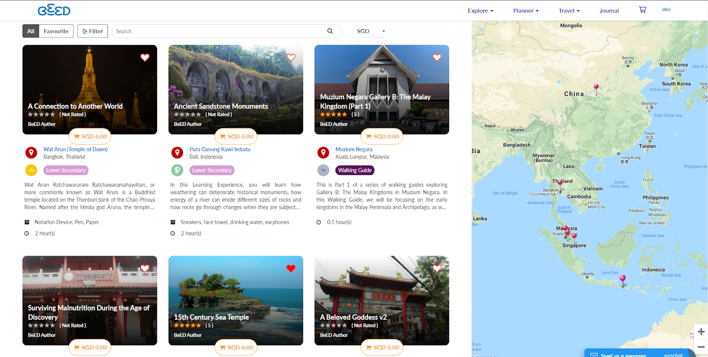Click Lower Secondary tag under Wat Arun
708x357 pixels.
(66, 170)
